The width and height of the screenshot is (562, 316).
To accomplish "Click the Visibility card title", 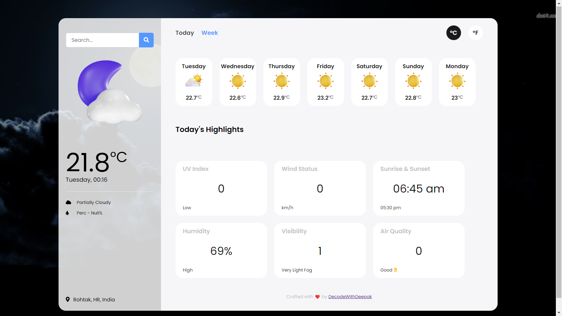I will pyautogui.click(x=294, y=231).
